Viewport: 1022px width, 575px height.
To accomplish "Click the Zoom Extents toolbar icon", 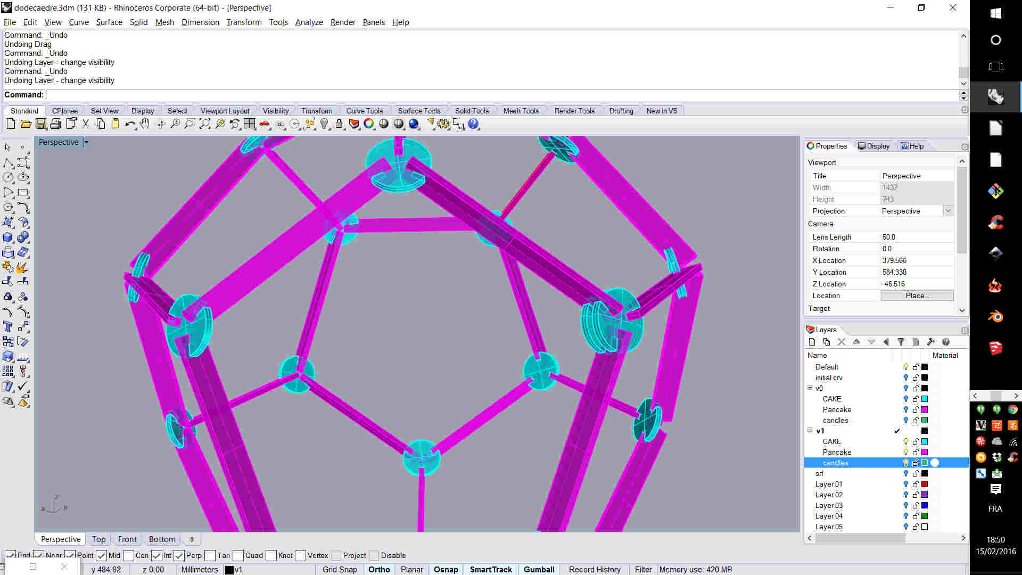I will coord(205,124).
